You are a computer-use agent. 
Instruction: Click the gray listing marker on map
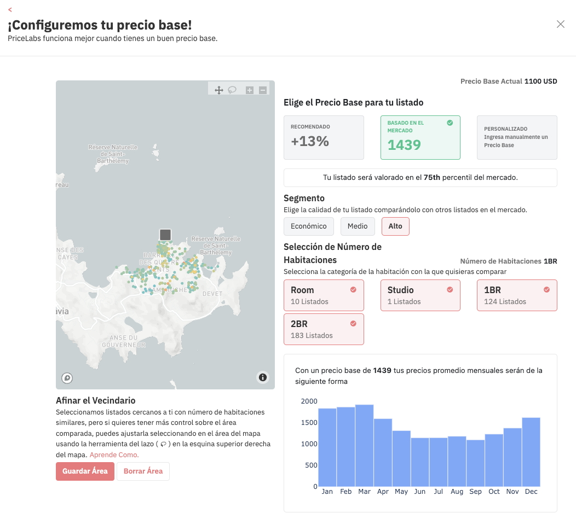pyautogui.click(x=165, y=235)
